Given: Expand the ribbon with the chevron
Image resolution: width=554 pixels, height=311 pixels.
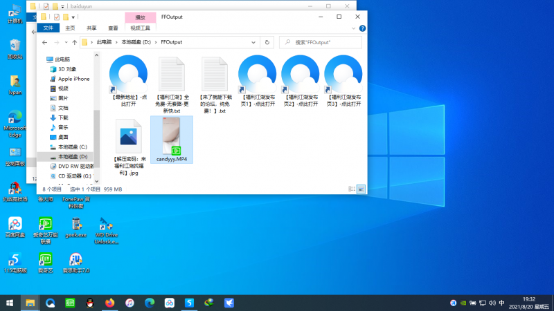Looking at the screenshot, I should click(354, 28).
